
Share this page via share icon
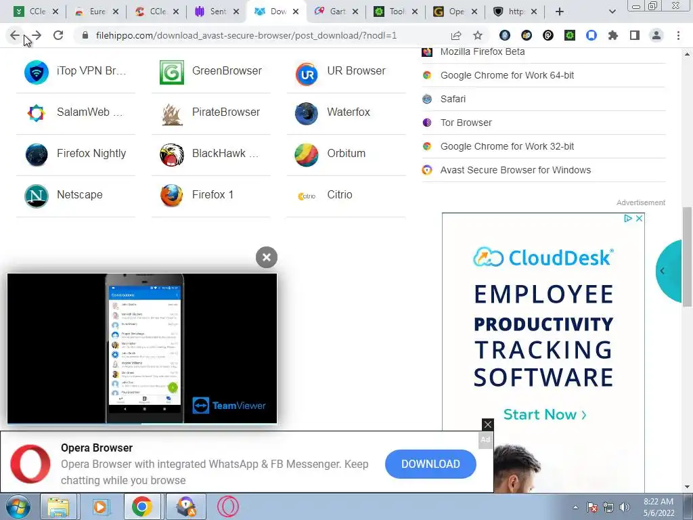tap(455, 35)
